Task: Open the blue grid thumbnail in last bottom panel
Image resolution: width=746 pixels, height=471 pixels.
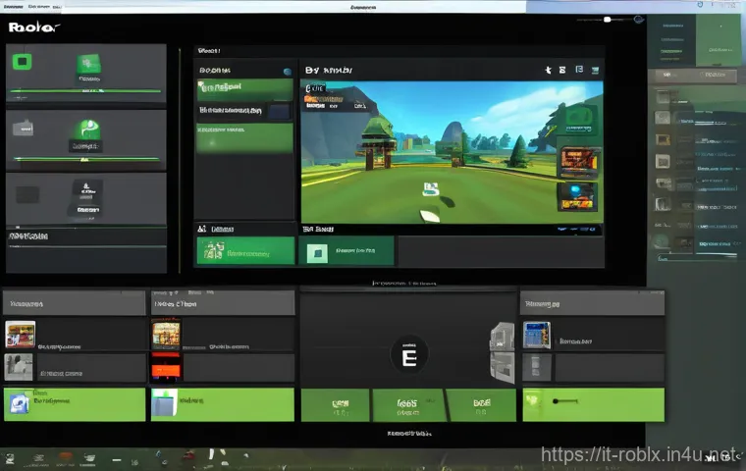Action: click(537, 336)
